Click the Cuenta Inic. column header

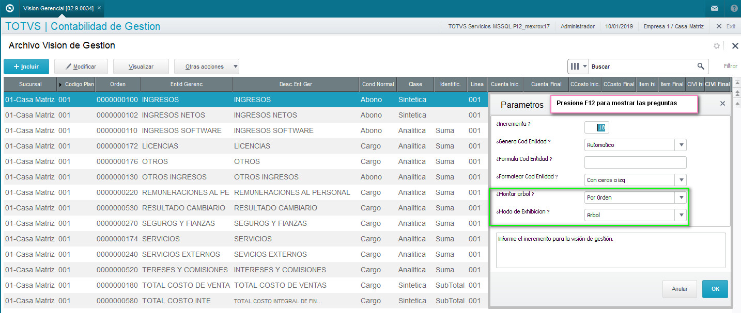505,84
